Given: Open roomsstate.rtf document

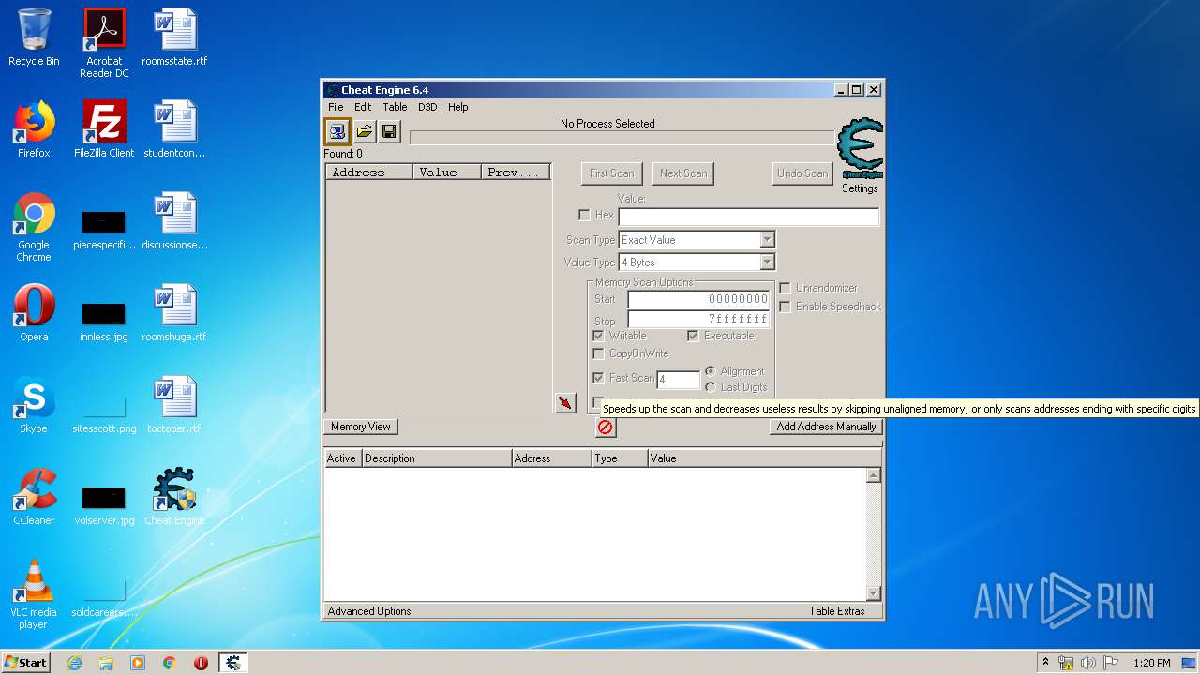Looking at the screenshot, I should point(174,37).
